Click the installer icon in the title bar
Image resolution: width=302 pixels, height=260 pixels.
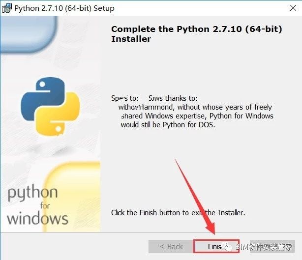(x=7, y=8)
